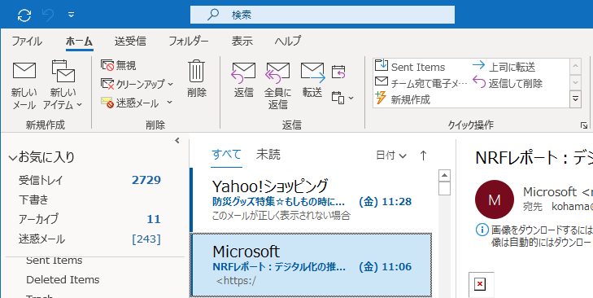The width and height of the screenshot is (593, 298).
Task: Select the 返信して削除 quick step
Action: tap(508, 83)
